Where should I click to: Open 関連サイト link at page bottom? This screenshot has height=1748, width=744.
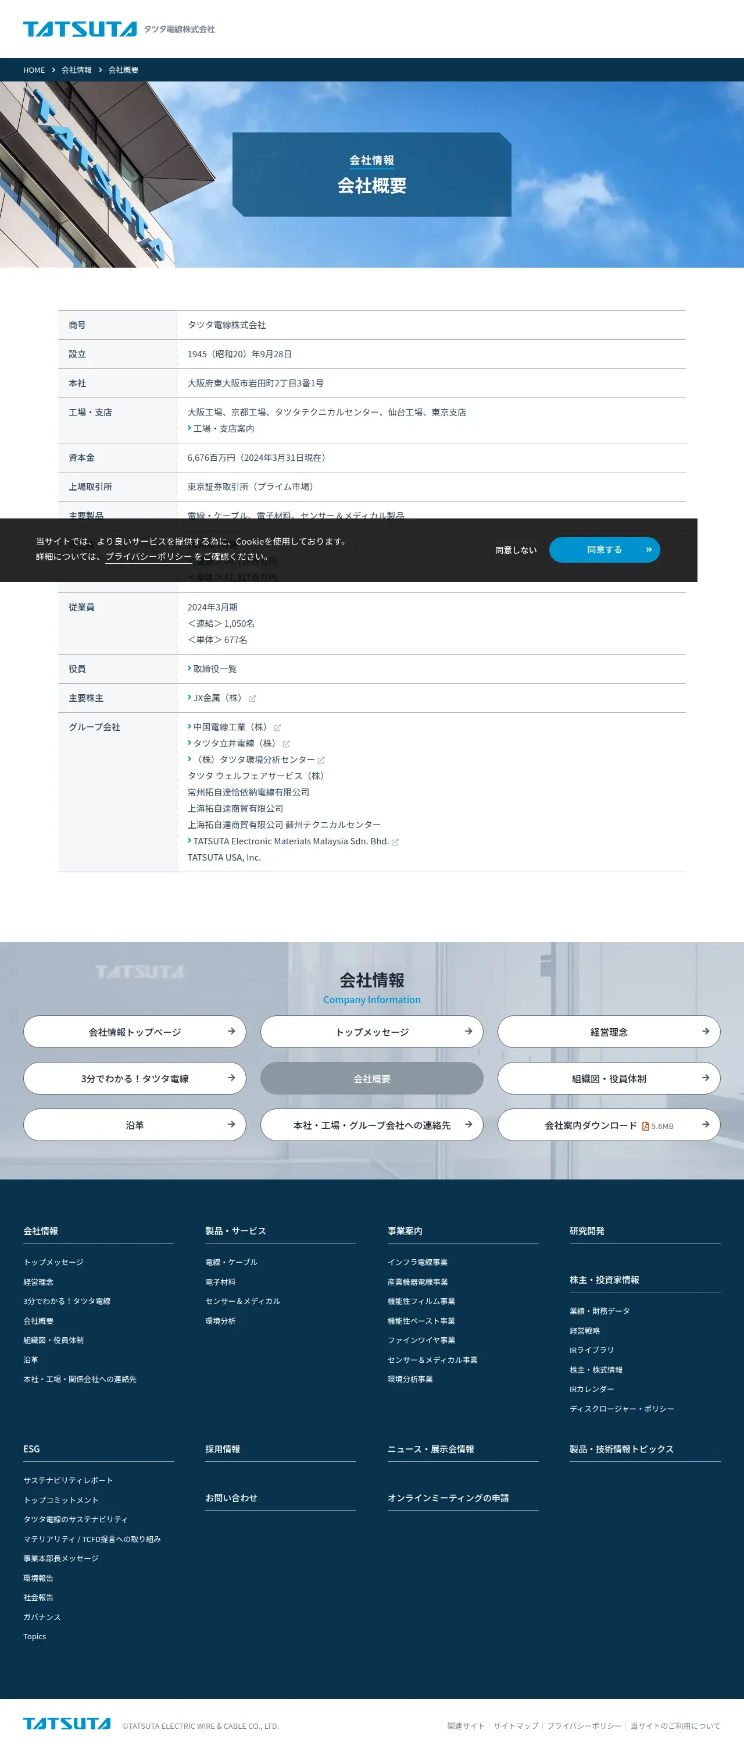pyautogui.click(x=466, y=1726)
